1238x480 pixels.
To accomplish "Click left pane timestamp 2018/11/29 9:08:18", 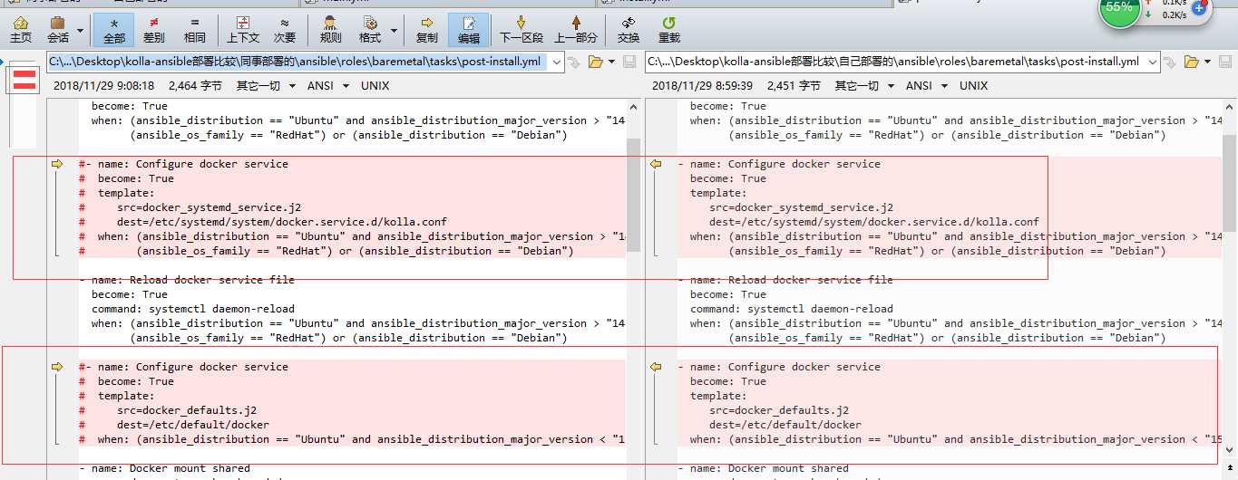I will [x=104, y=86].
